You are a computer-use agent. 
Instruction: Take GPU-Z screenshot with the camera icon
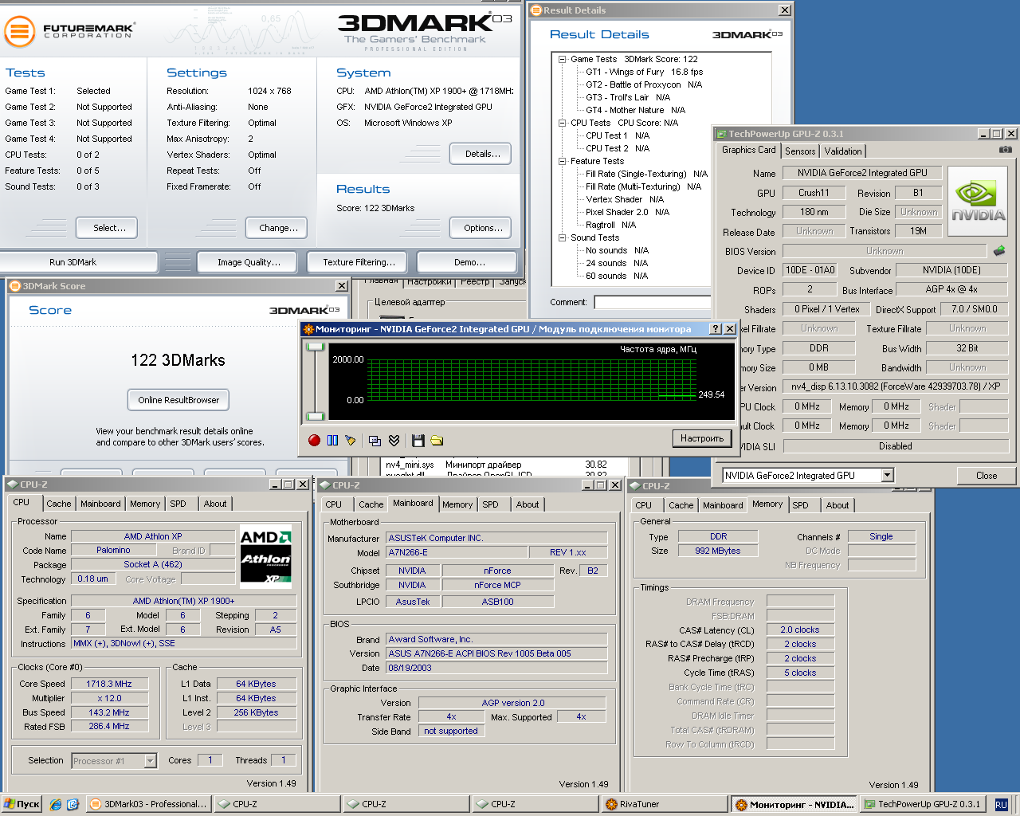[1006, 150]
